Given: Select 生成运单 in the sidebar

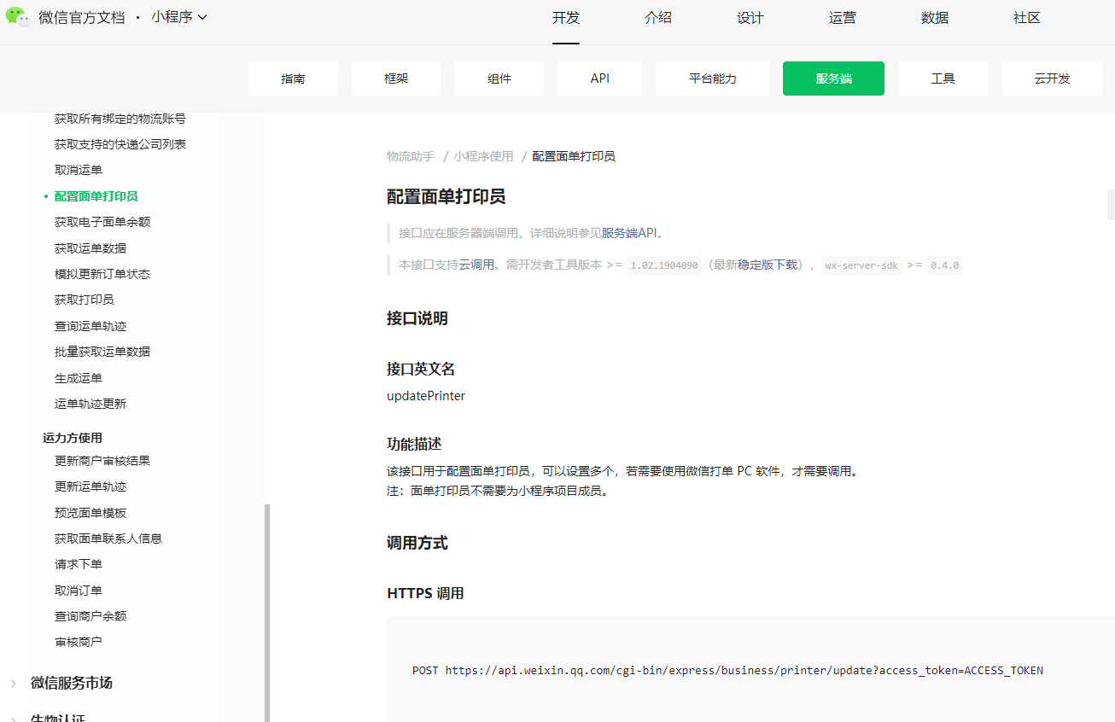Looking at the screenshot, I should point(79,378).
